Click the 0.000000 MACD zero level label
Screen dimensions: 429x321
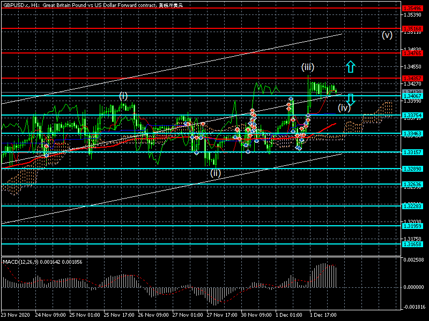coord(414,287)
